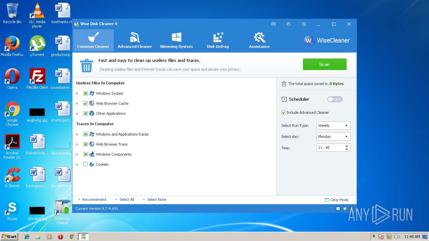Click the Recommended link
Image resolution: width=429 pixels, height=241 pixels.
(x=94, y=199)
